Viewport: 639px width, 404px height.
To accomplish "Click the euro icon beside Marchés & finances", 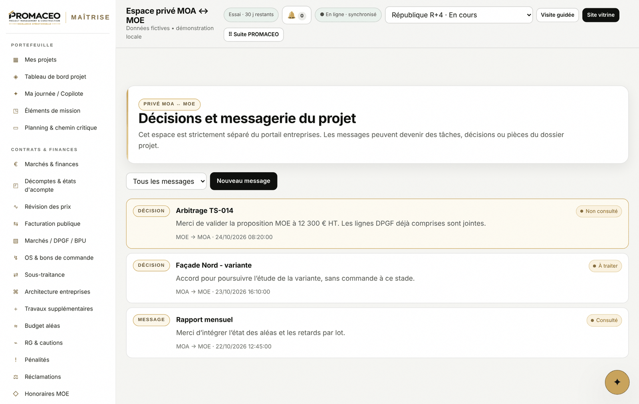I will [x=16, y=164].
